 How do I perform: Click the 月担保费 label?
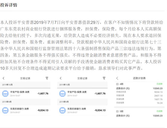120,103
